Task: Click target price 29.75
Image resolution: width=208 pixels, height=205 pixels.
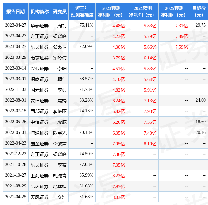Action: coord(201,25)
